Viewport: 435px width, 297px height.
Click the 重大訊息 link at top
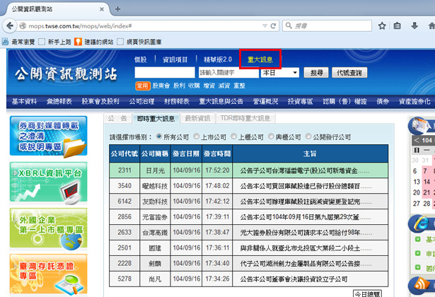[x=260, y=59]
